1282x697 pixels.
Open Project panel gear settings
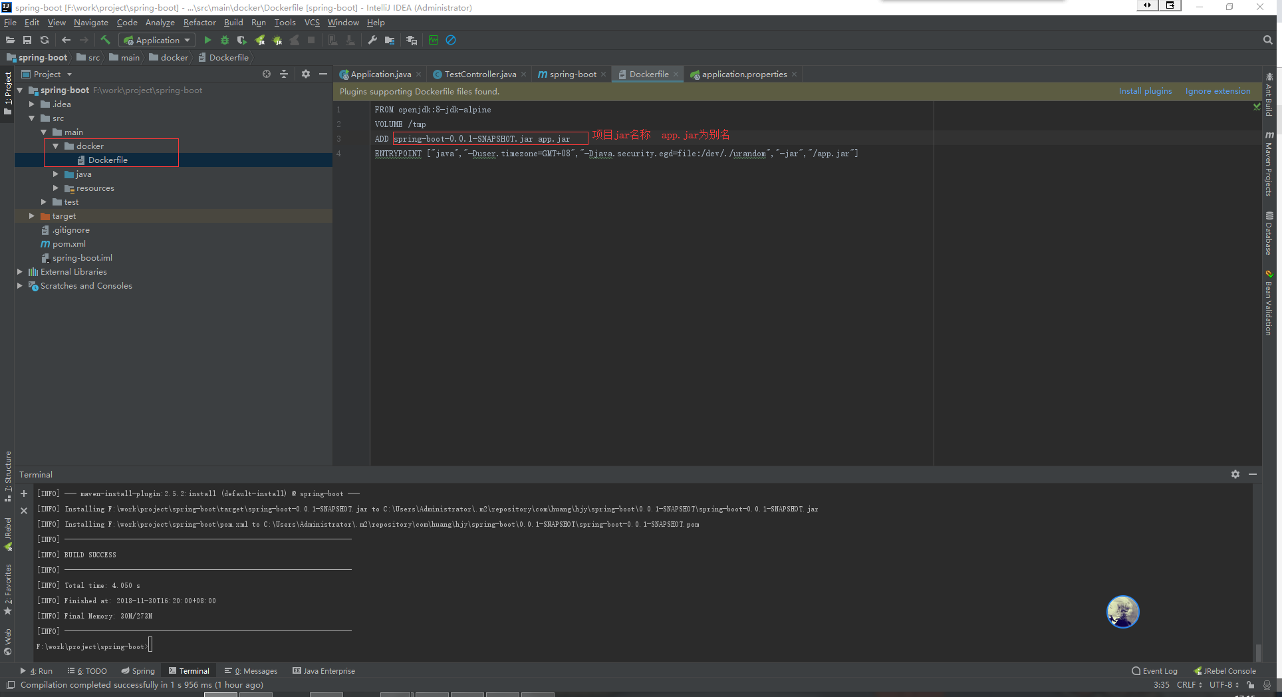pos(306,74)
